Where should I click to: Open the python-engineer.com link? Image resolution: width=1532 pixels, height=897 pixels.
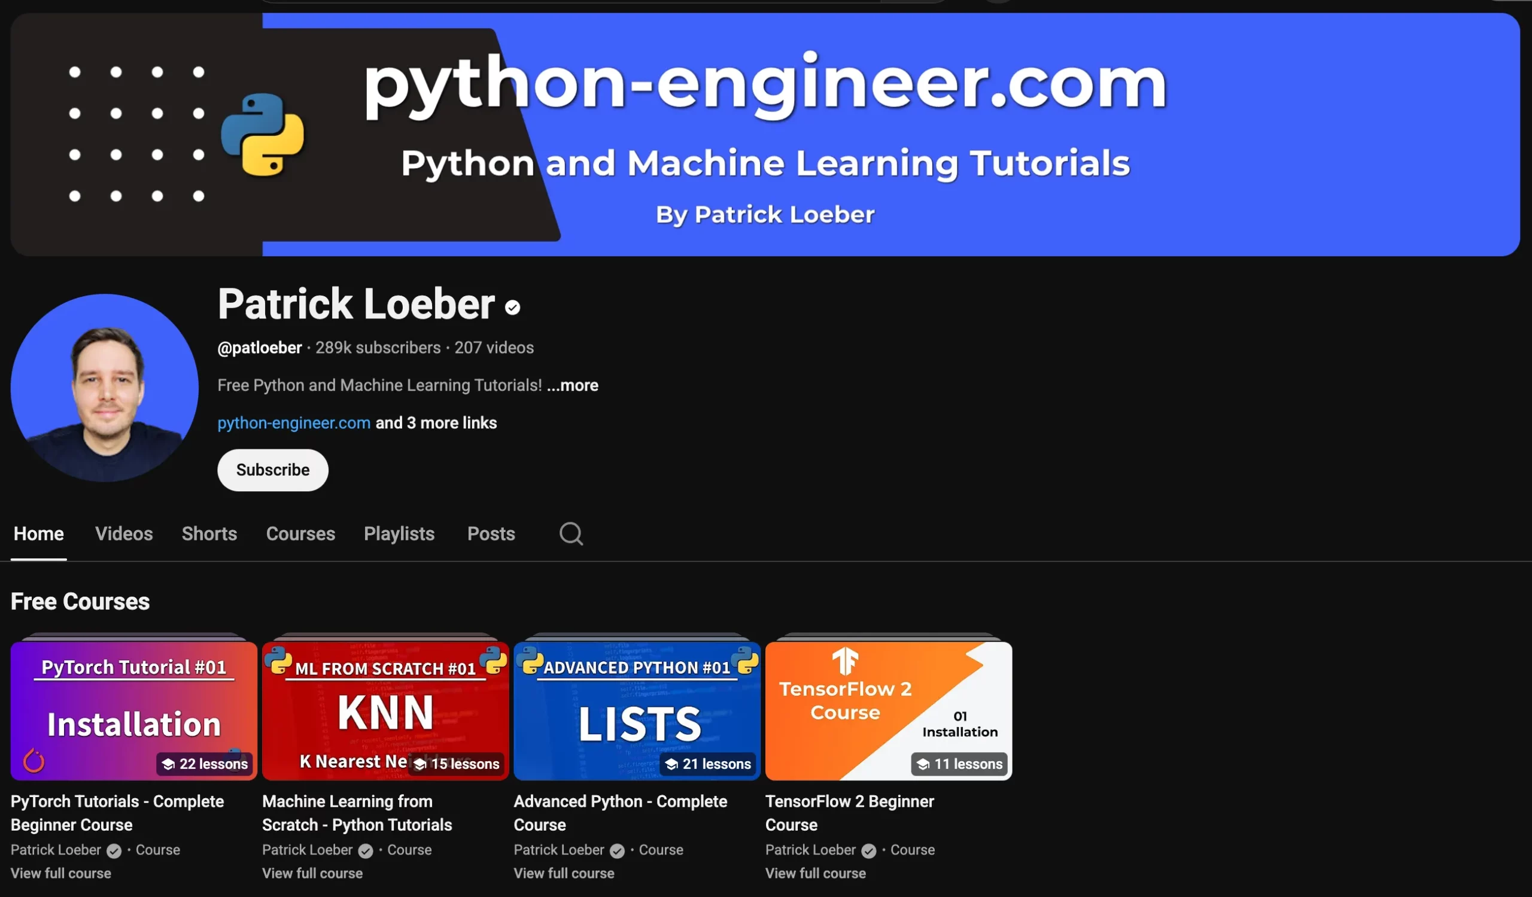click(x=294, y=423)
